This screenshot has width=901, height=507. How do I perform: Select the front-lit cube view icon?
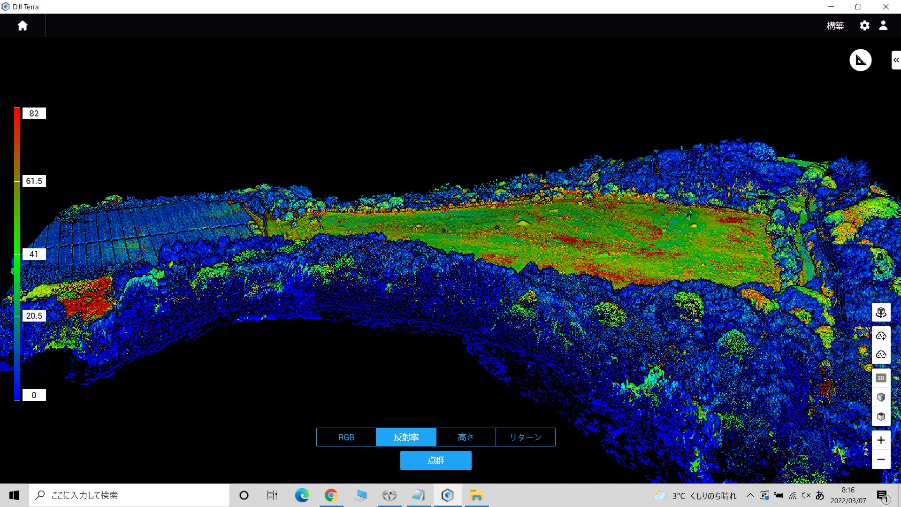(881, 397)
